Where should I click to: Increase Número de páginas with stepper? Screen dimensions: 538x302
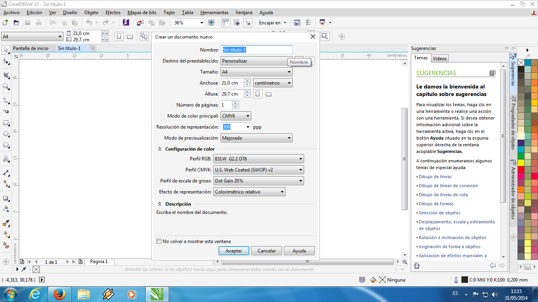pos(235,103)
